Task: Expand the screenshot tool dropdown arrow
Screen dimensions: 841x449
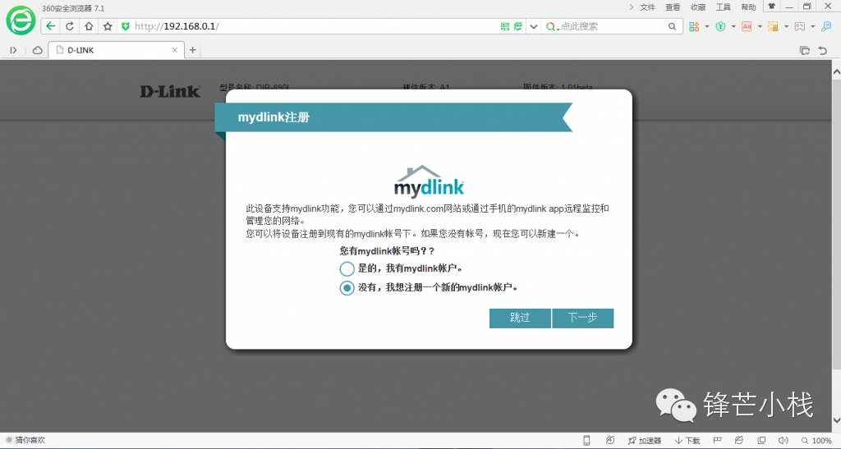Action: [x=786, y=26]
